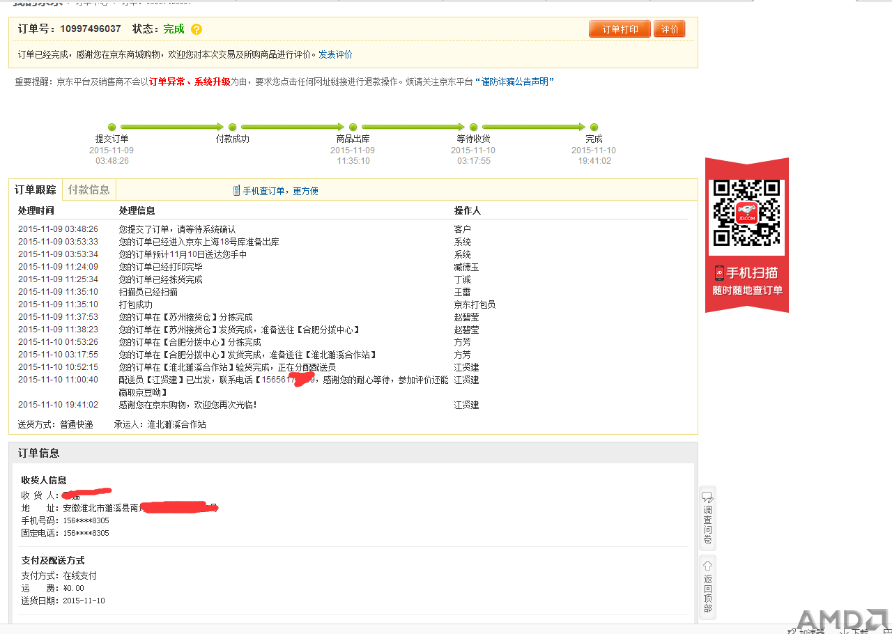Image resolution: width=892 pixels, height=634 pixels.
Task: Click the 处理时间 column header
Action: click(x=36, y=210)
